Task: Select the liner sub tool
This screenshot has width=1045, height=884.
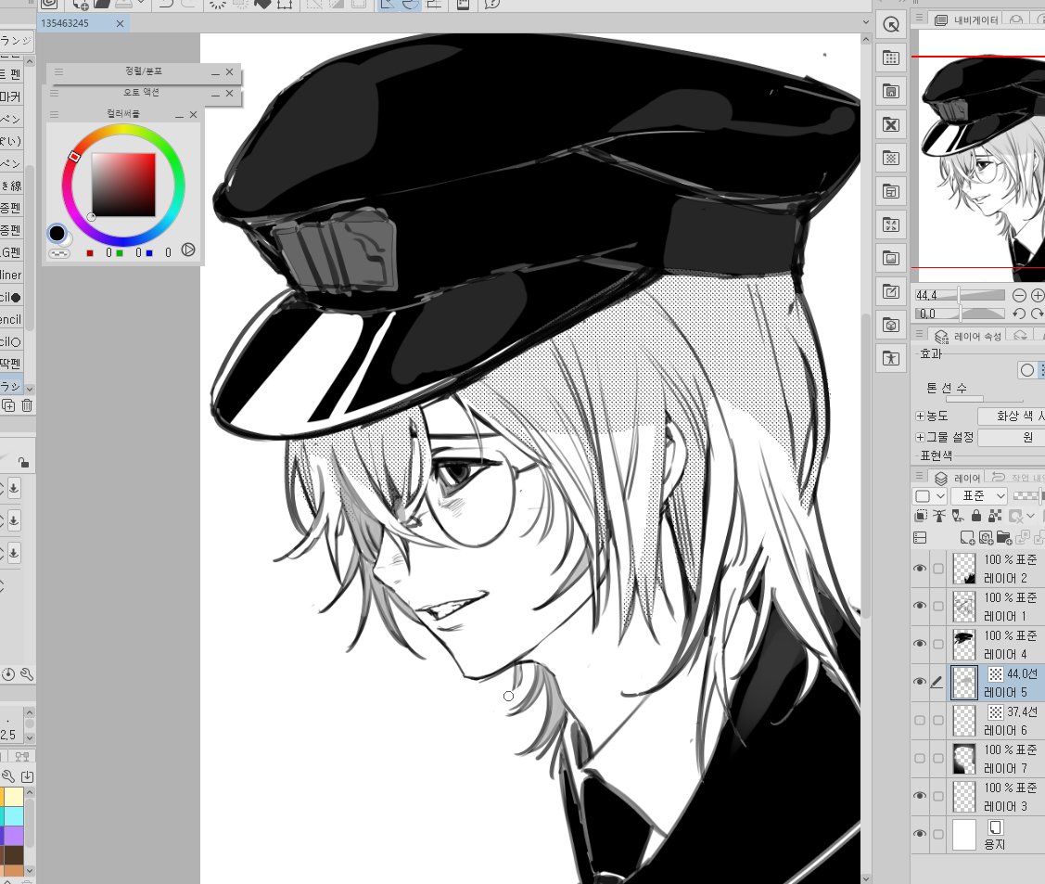Action: tap(11, 275)
